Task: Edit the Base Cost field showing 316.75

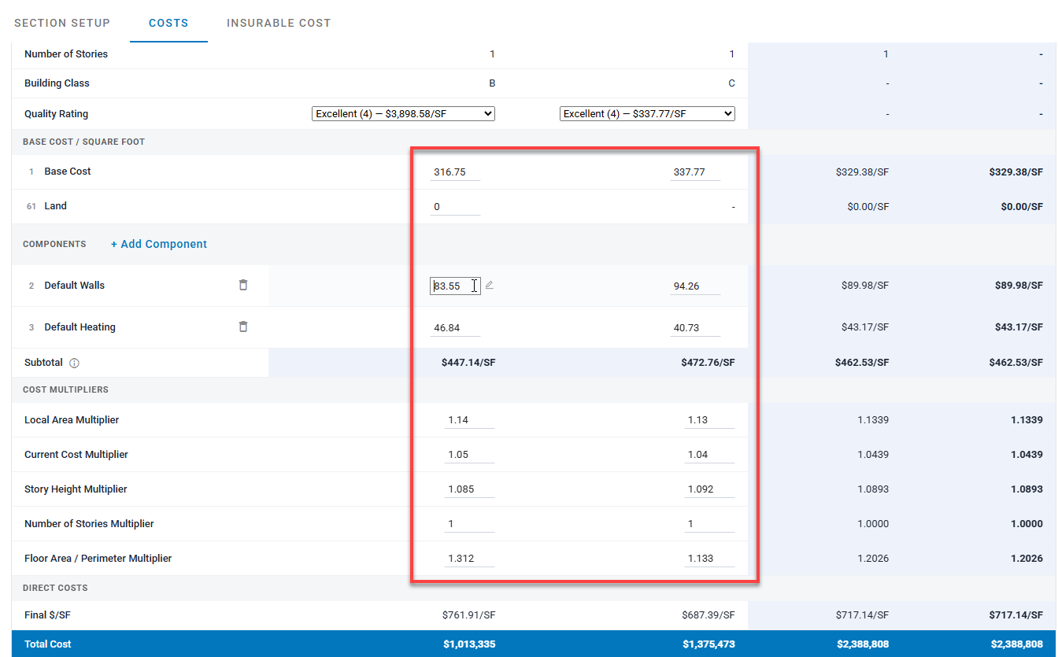Action: 455,172
